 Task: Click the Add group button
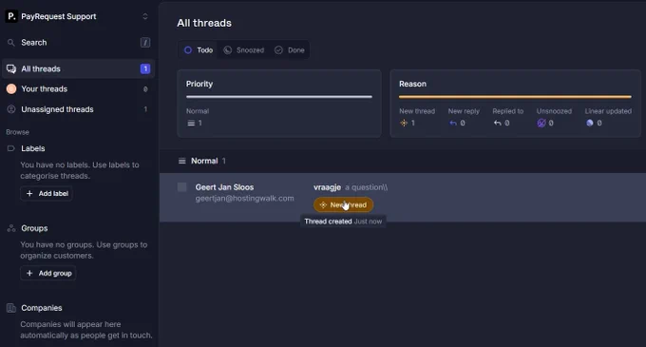(x=48, y=273)
